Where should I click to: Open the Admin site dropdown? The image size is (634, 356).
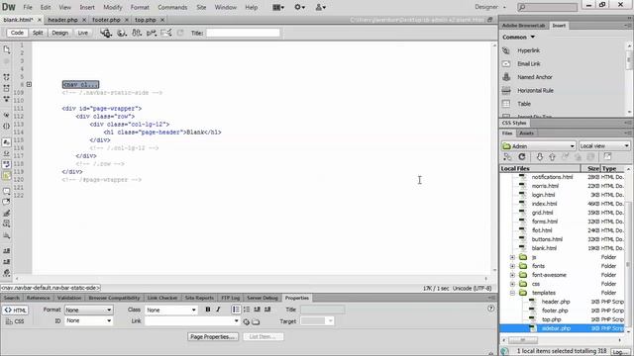click(538, 146)
